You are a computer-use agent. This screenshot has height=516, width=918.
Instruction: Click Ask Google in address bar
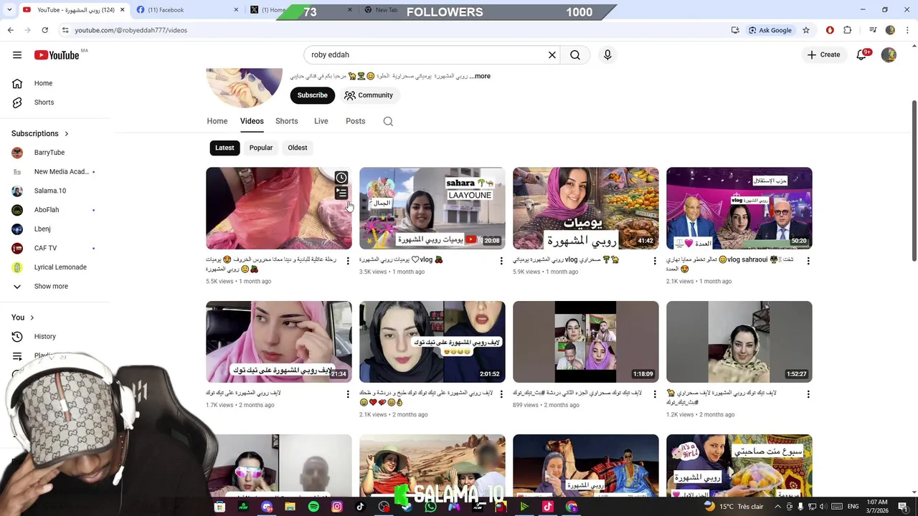click(x=770, y=30)
